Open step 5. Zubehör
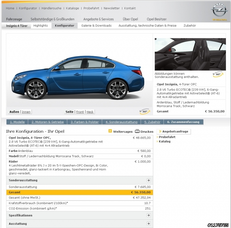The image size is (231, 228). [x=152, y=122]
